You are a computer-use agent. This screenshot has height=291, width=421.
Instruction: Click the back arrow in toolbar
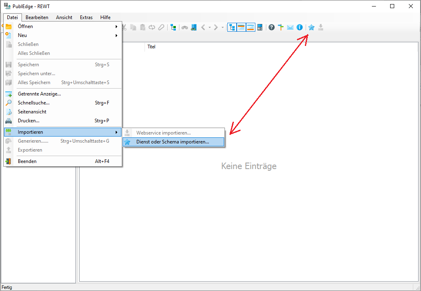coord(203,27)
